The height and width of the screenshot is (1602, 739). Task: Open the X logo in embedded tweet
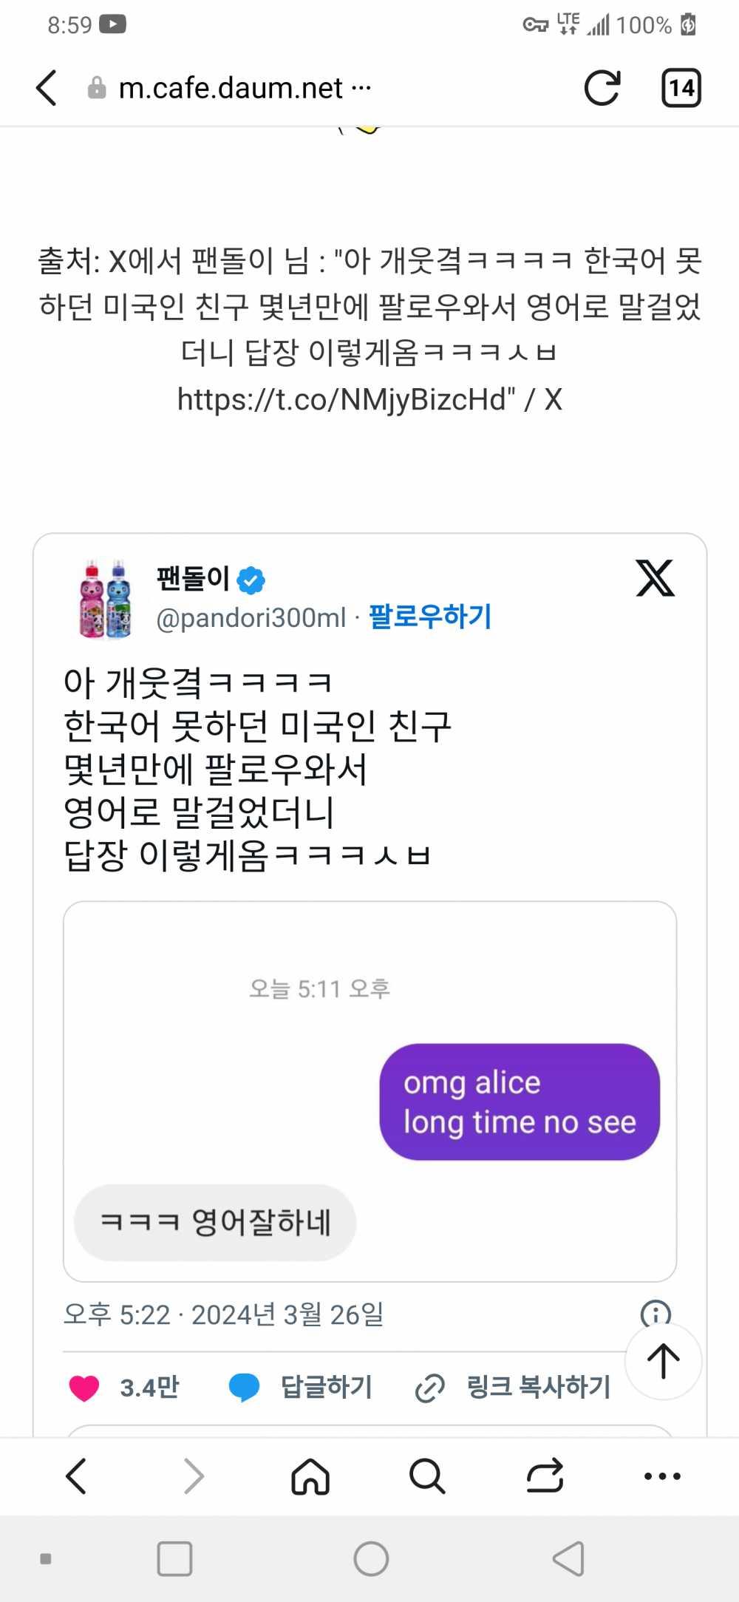pos(655,578)
